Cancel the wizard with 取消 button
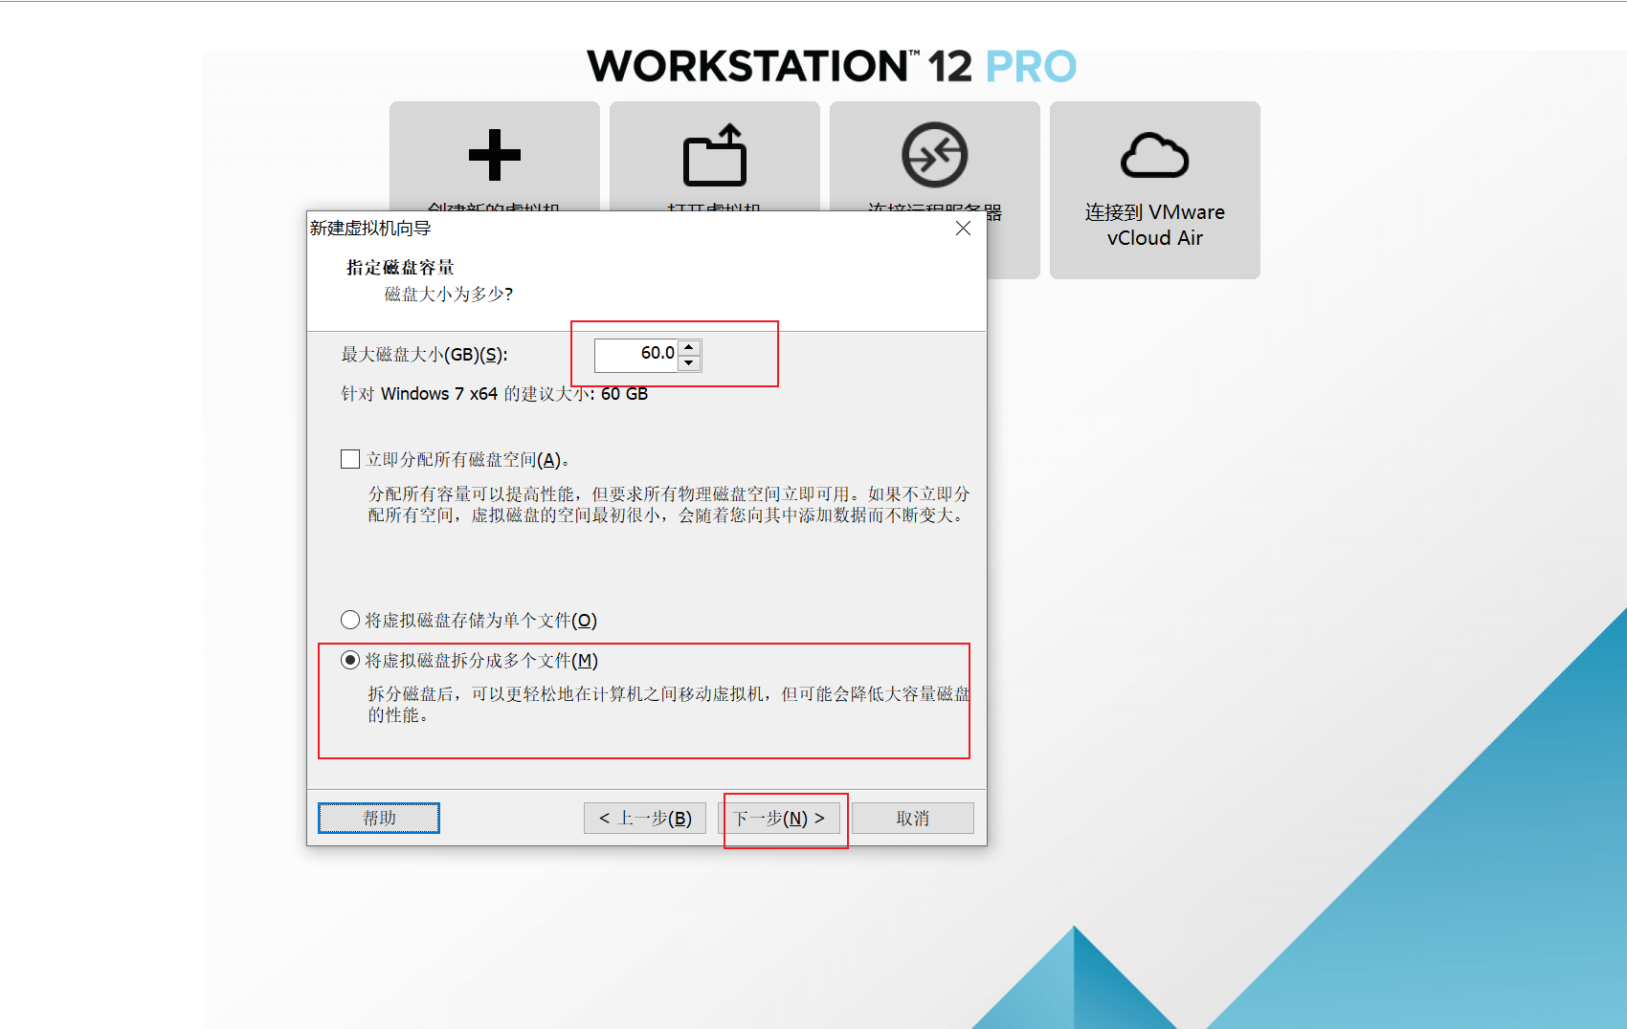The height and width of the screenshot is (1029, 1627). tap(913, 818)
